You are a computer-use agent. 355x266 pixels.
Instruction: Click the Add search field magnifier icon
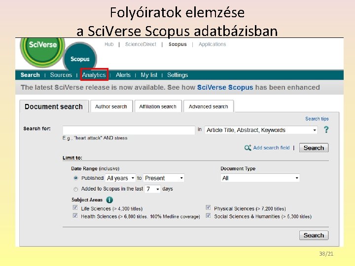248,147
